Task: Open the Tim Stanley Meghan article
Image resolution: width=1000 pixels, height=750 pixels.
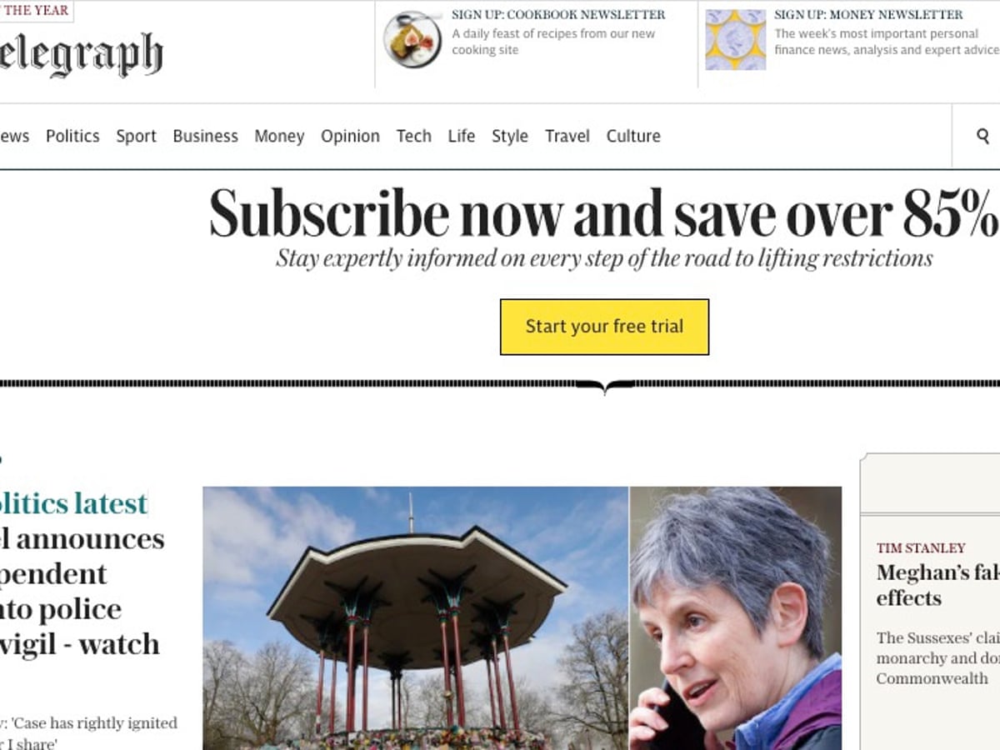Action: (x=937, y=585)
